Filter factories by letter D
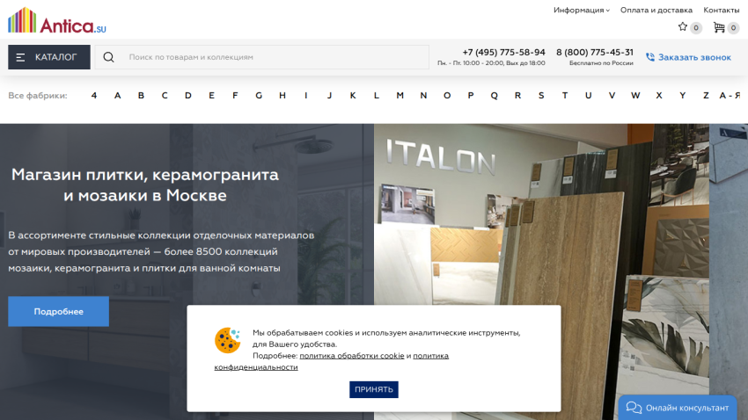 point(188,96)
